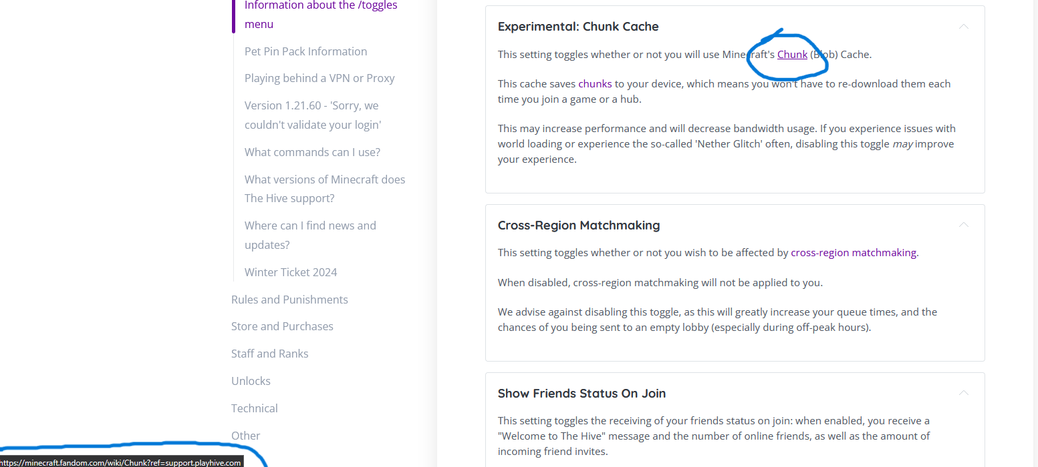Open 'Information about the /toggles menu' article

(x=321, y=15)
